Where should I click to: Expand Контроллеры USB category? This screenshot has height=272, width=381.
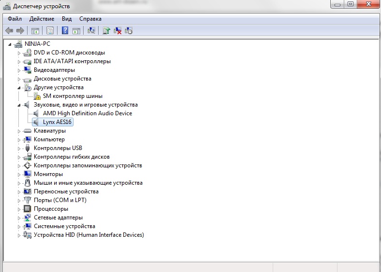(x=19, y=149)
